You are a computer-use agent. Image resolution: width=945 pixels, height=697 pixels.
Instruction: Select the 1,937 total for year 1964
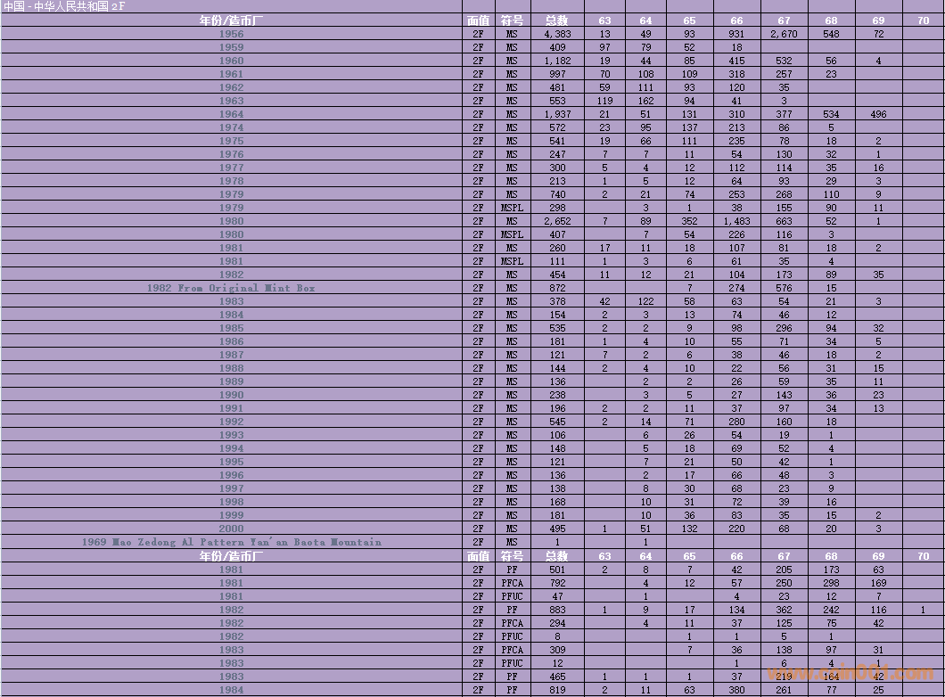point(557,114)
